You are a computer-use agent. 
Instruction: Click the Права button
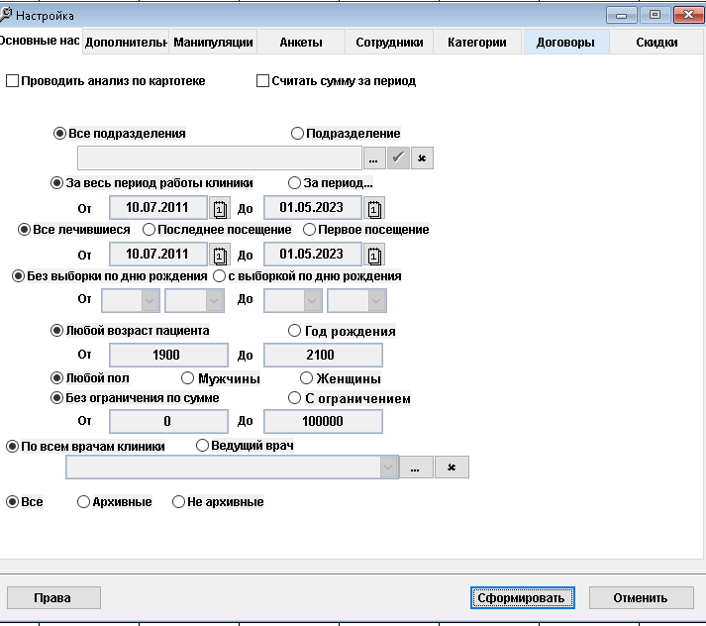click(52, 597)
